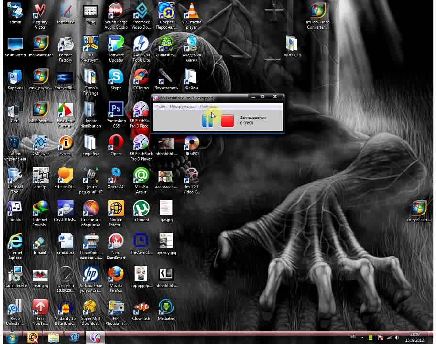Open HP Photosmart shortcut icon
Image resolution: width=436 pixels, height=344 pixels.
(x=116, y=312)
